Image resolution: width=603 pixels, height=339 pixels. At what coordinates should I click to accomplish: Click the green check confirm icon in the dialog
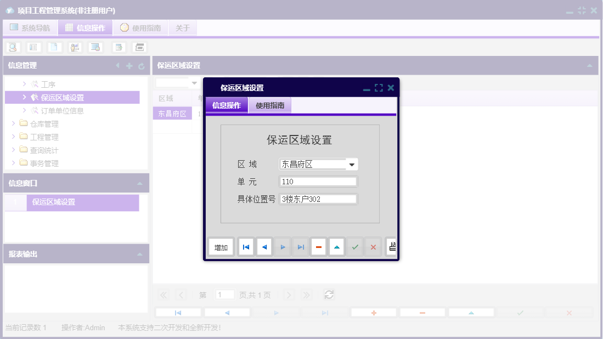pyautogui.click(x=354, y=246)
